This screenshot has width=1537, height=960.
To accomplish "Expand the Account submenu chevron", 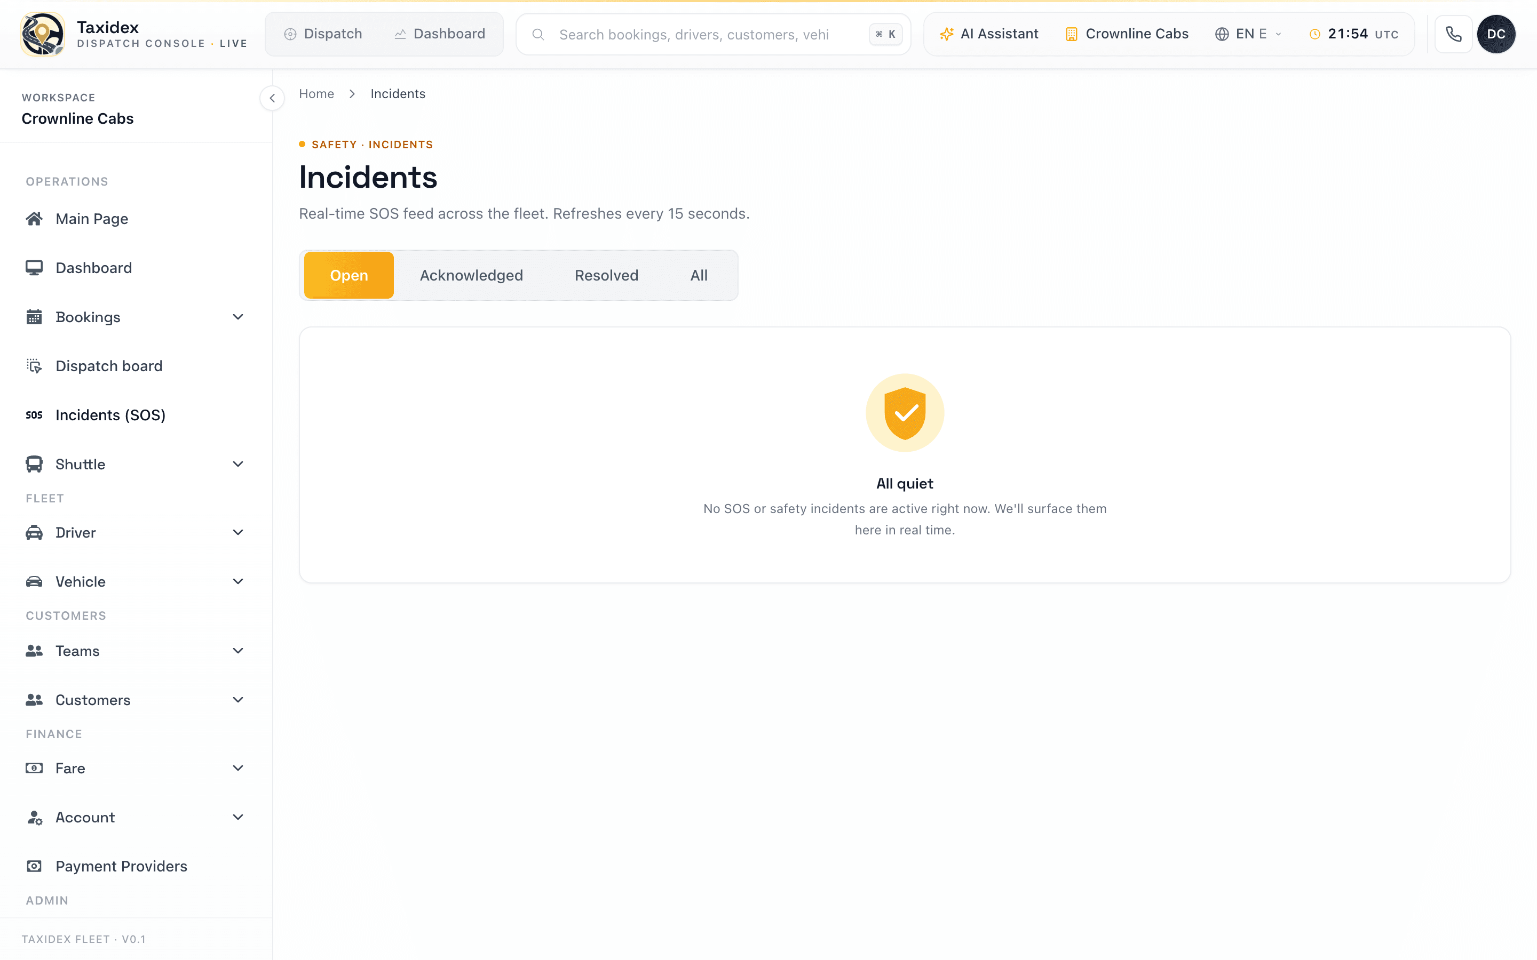I will pyautogui.click(x=238, y=817).
